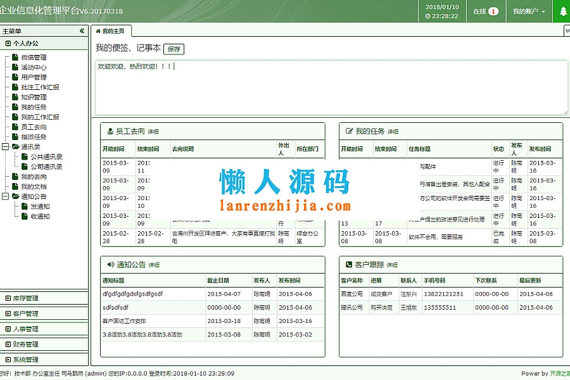The height and width of the screenshot is (380, 570).
Task: Click the 用户管理 document icon
Action: pos(15,77)
